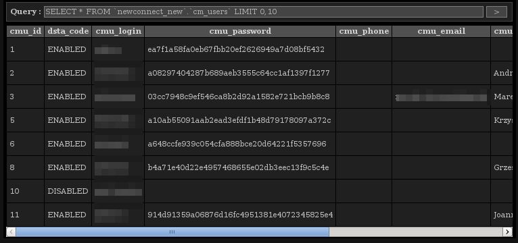Click password hash starting ea7f1a58
Viewport: 518px width, 243px height.
point(236,49)
